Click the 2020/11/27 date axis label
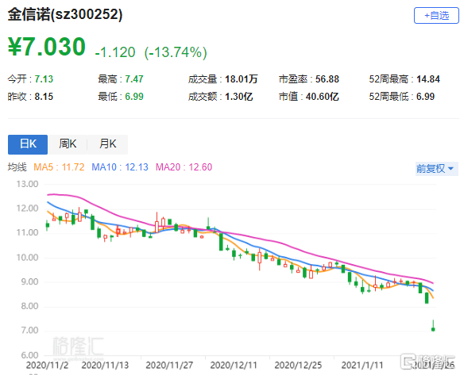The height and width of the screenshot is (375, 460). (169, 365)
